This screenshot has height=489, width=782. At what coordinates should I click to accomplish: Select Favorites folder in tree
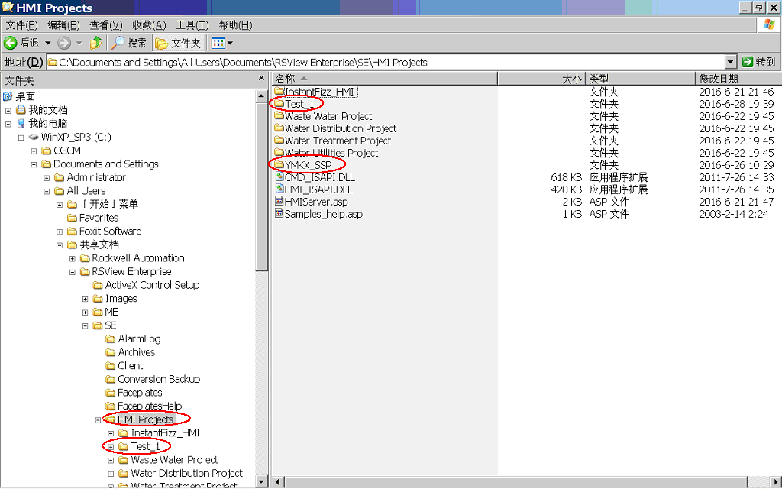[x=93, y=218]
